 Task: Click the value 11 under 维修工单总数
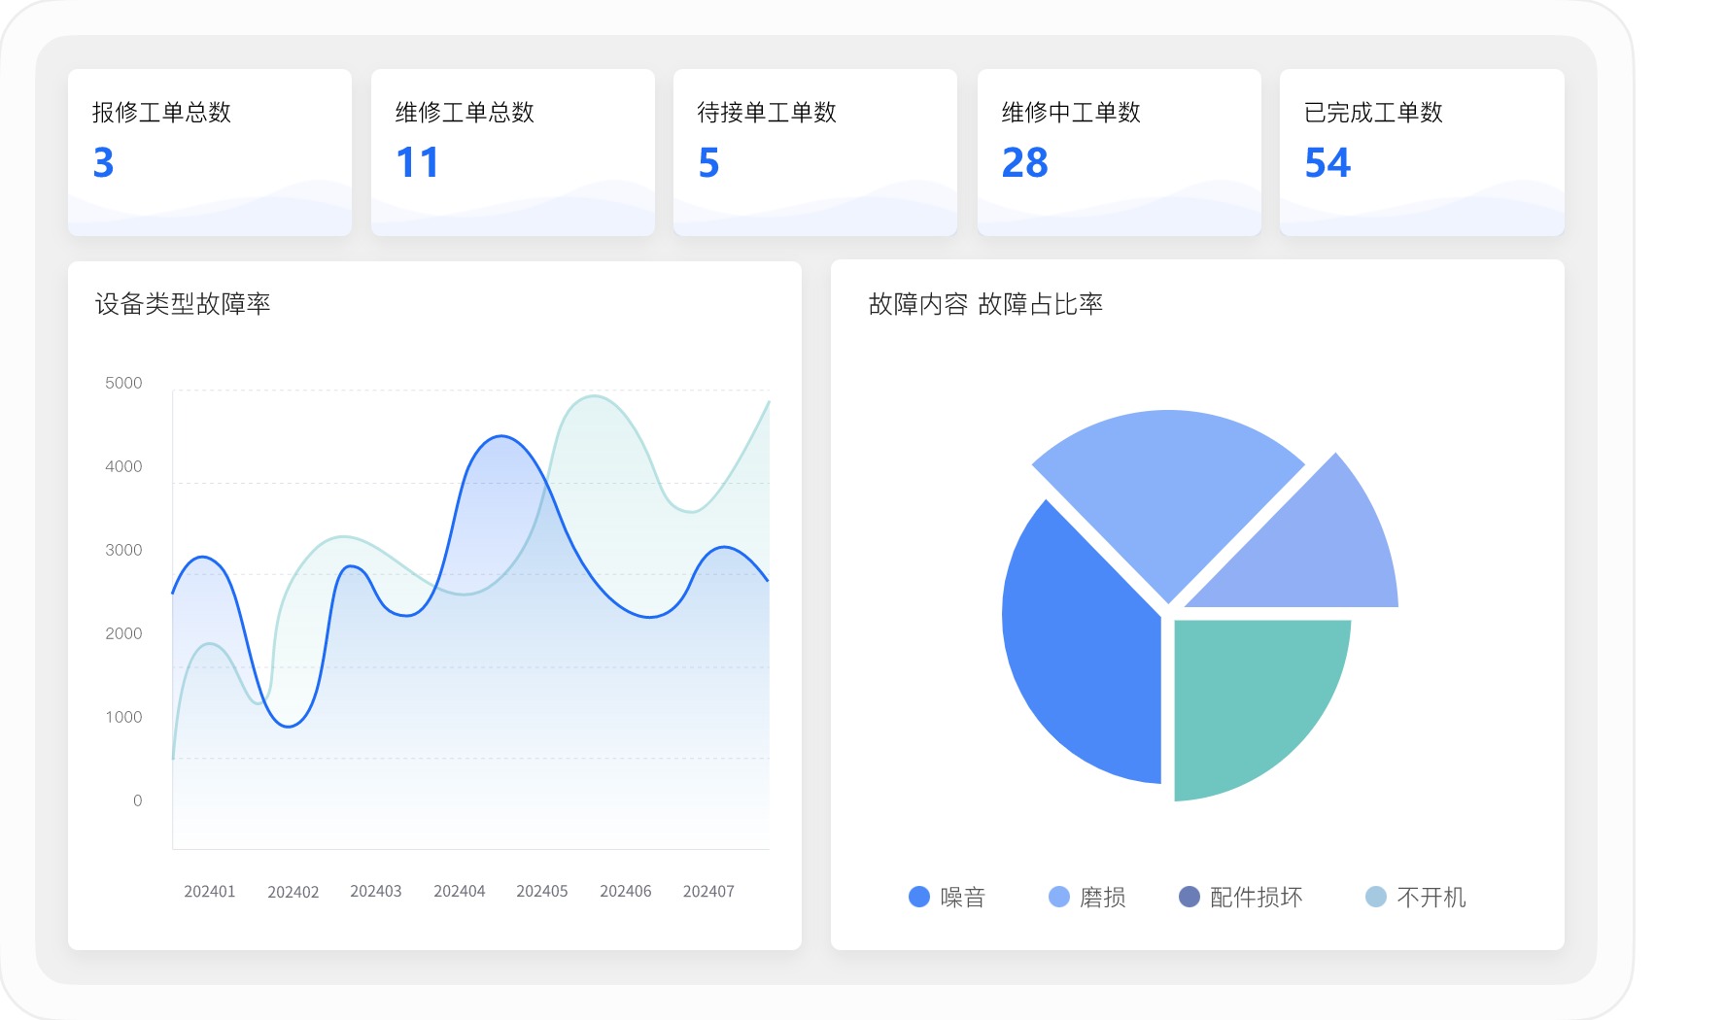click(x=418, y=162)
